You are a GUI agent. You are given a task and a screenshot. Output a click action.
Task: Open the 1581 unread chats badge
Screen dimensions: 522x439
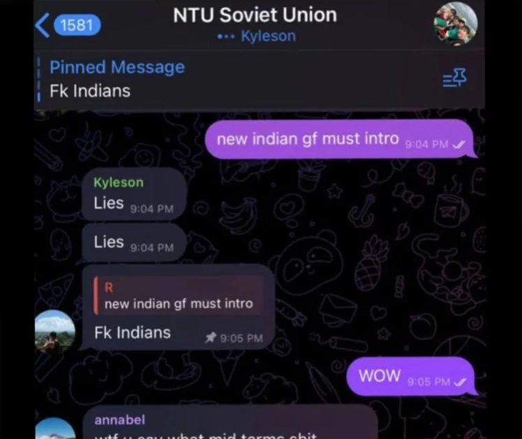tap(77, 25)
